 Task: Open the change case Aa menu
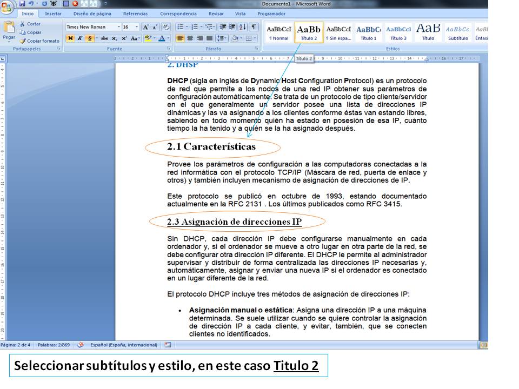coord(135,38)
